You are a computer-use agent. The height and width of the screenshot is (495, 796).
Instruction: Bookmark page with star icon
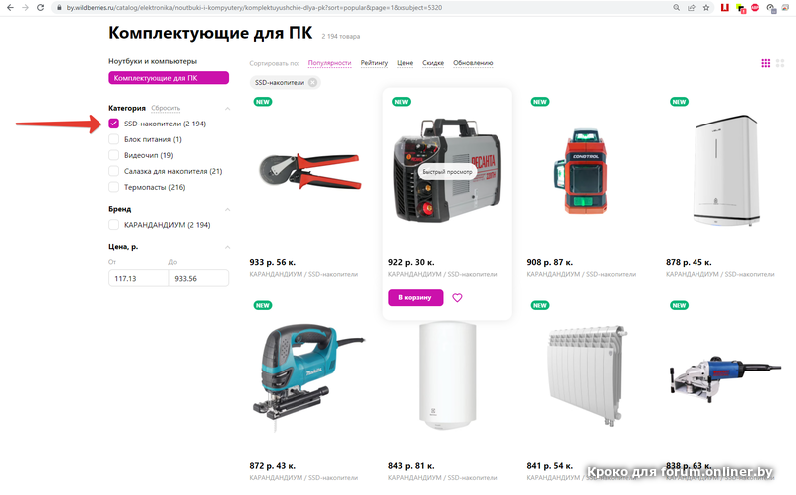click(706, 8)
